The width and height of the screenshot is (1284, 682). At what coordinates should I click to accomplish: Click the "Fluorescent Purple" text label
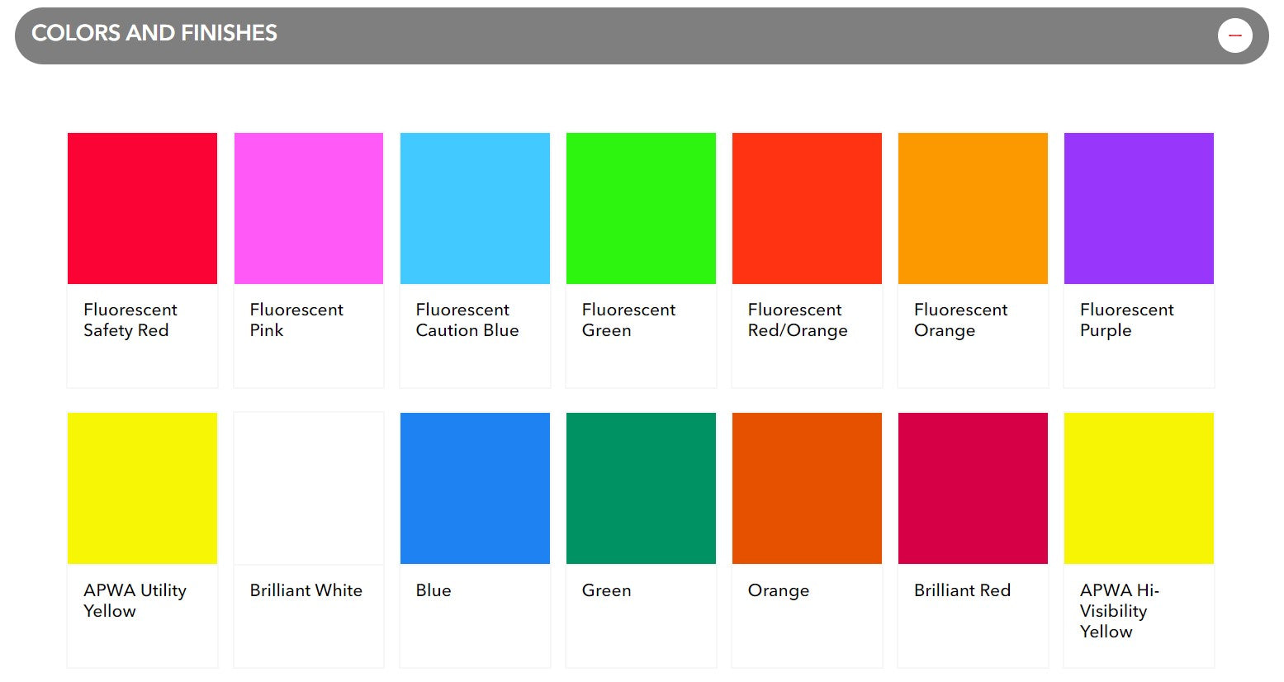(1126, 320)
